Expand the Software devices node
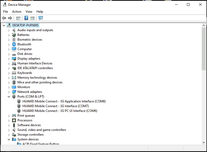The width and height of the screenshot is (207, 152). [9, 125]
